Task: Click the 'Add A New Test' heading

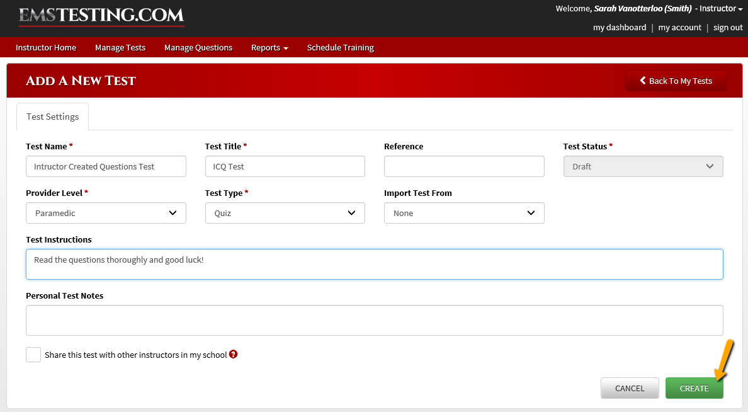Action: (81, 81)
